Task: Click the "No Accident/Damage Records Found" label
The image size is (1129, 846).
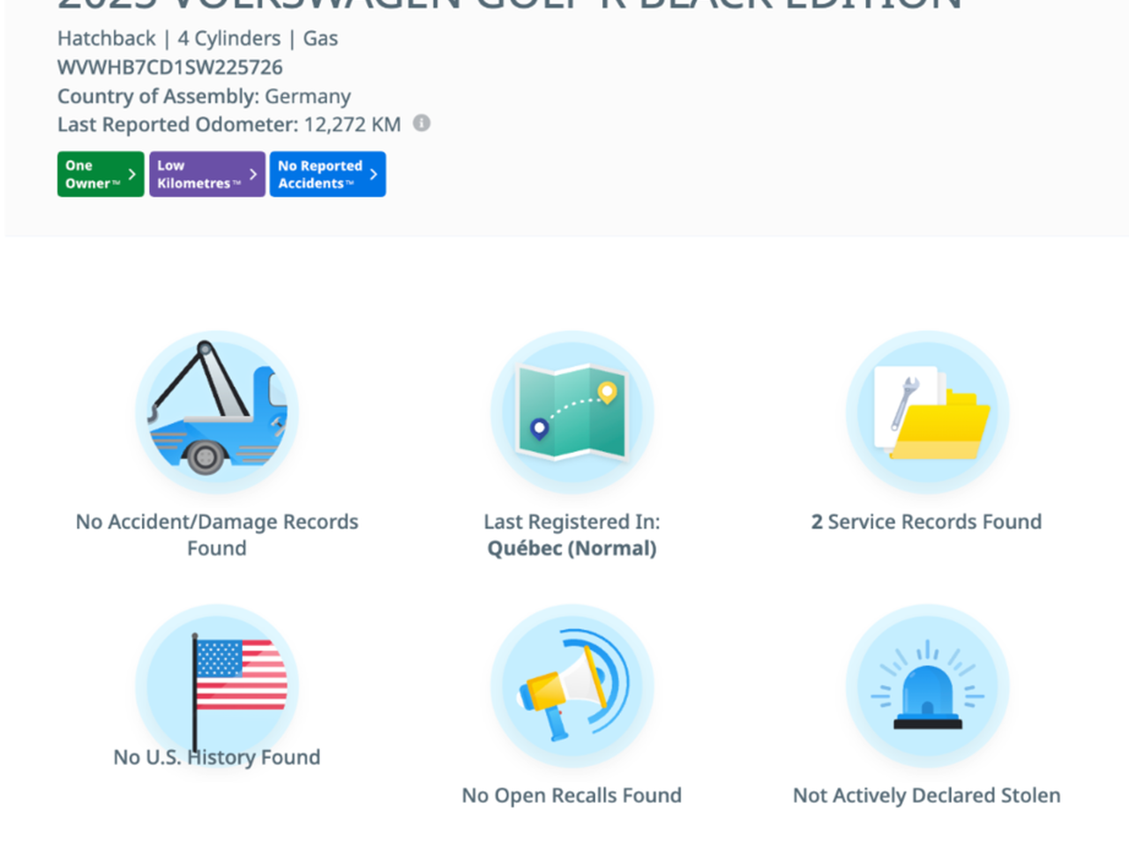Action: pyautogui.click(x=217, y=535)
